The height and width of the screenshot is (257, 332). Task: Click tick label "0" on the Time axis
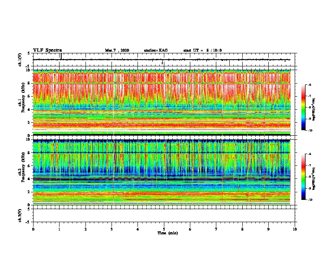pyautogui.click(x=33, y=229)
